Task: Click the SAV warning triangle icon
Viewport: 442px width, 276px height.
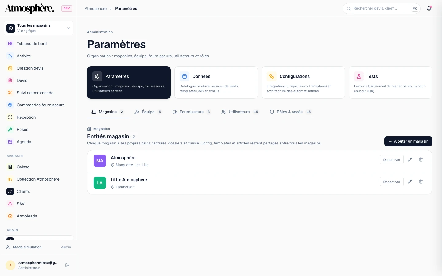Action: pos(10,204)
